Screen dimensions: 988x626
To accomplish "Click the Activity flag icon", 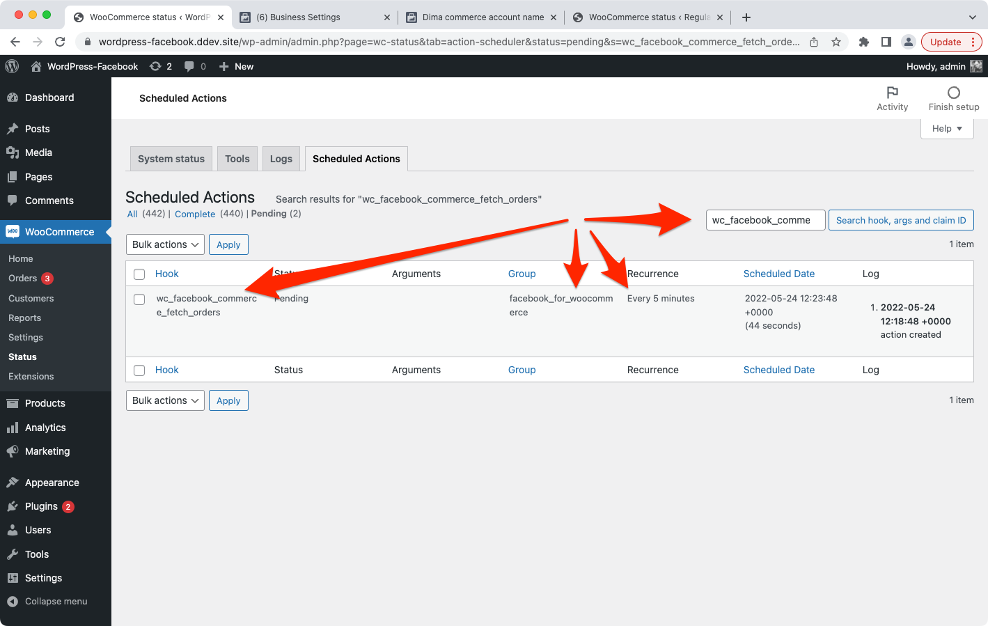I will pyautogui.click(x=893, y=92).
